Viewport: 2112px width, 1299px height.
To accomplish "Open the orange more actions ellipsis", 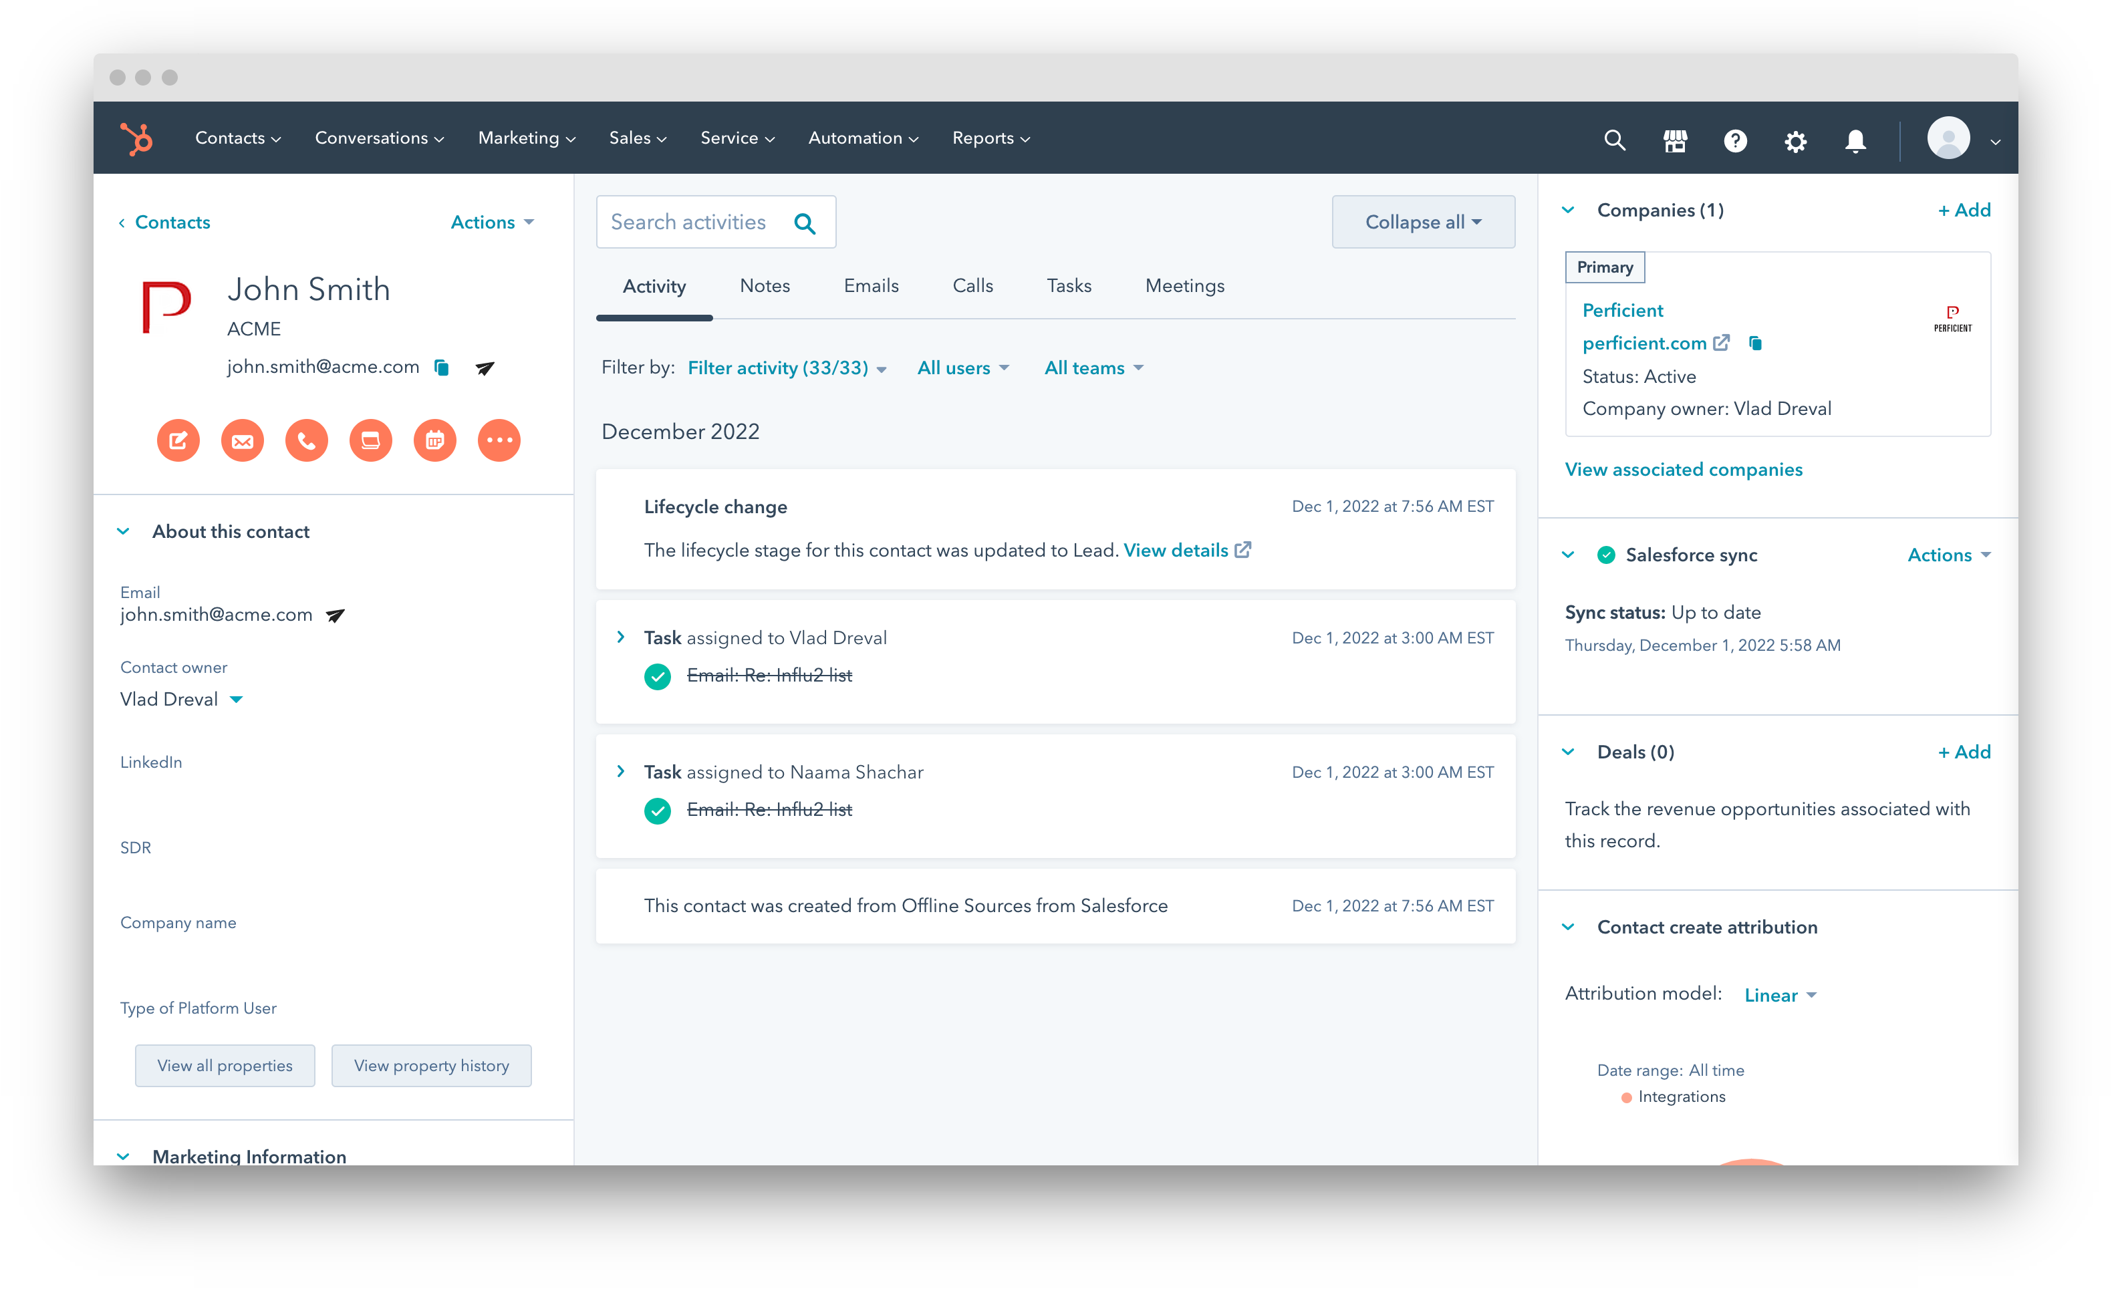I will pos(499,441).
